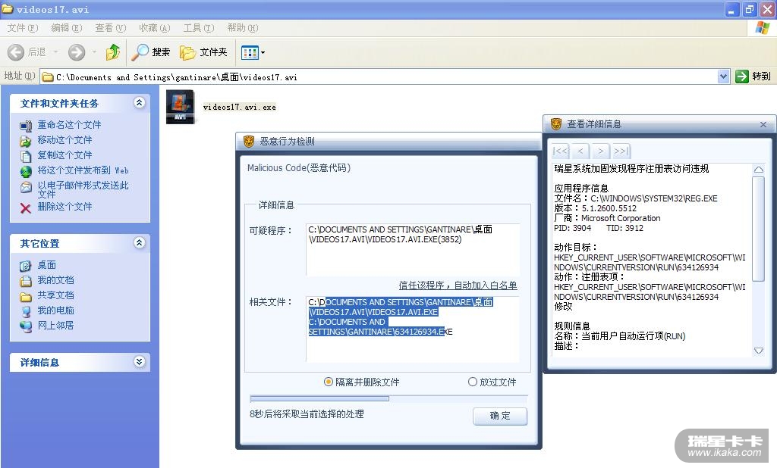This screenshot has height=468, width=777.
Task: Click the countdown progress bar
Action: coord(389,398)
